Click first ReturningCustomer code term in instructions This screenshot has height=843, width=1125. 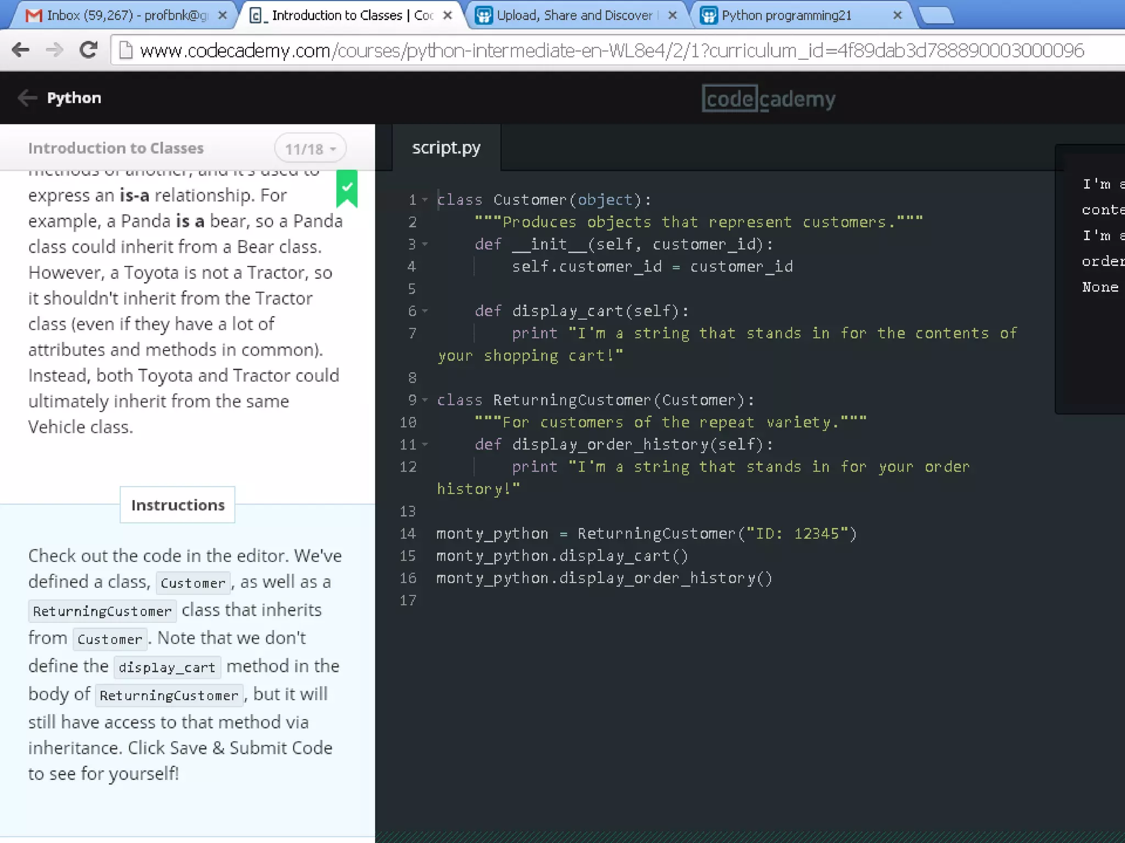pos(102,611)
